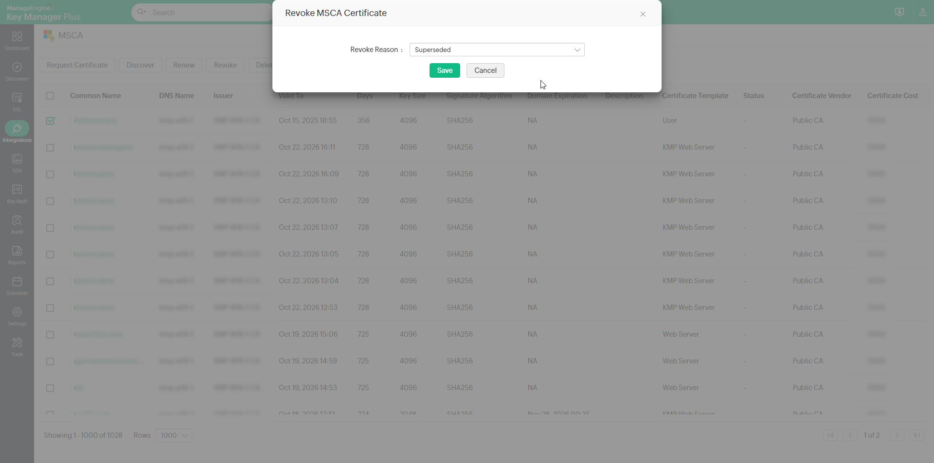Open the user profile icon
The image size is (934, 463).
tap(923, 12)
